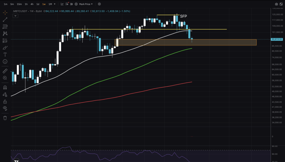Hide all drawings using the eye icon

pyautogui.click(x=5, y=109)
